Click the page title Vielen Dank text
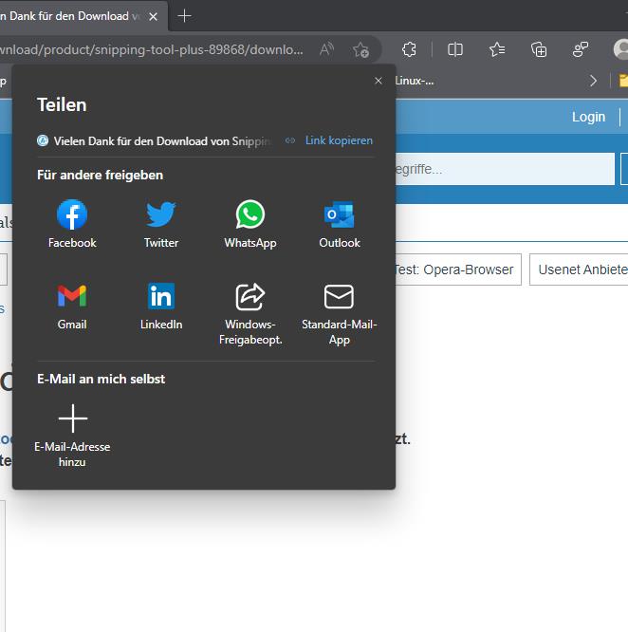The height and width of the screenshot is (632, 628). click(162, 141)
